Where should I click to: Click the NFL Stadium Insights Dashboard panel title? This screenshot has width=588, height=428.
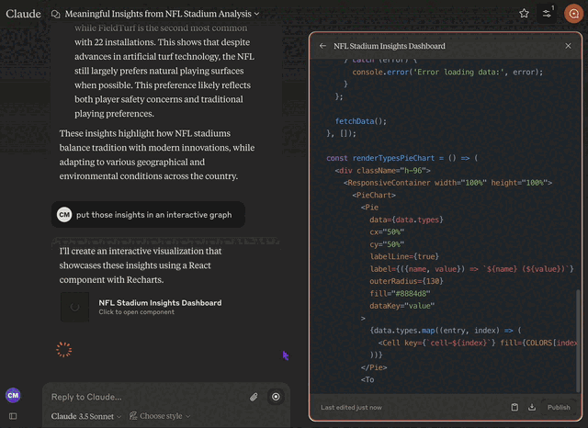[x=390, y=46]
